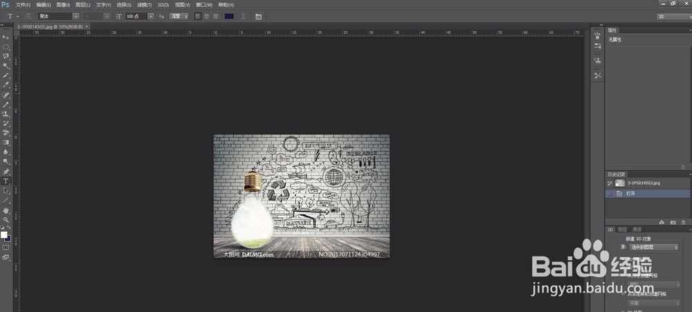The height and width of the screenshot is (312, 692).
Task: Click the background color swatch
Action: (x=8, y=239)
